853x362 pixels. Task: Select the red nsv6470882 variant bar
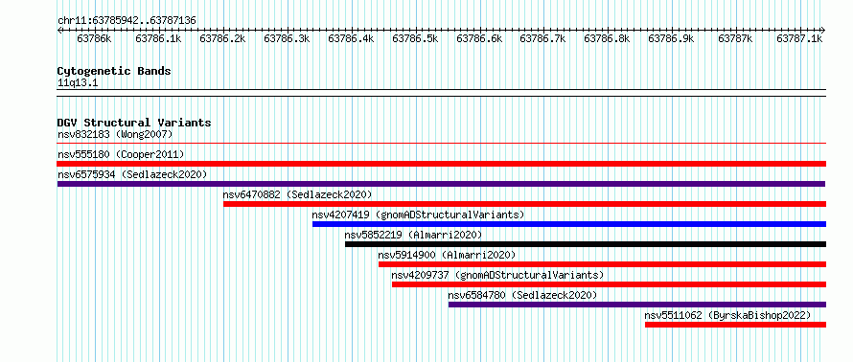tap(524, 204)
